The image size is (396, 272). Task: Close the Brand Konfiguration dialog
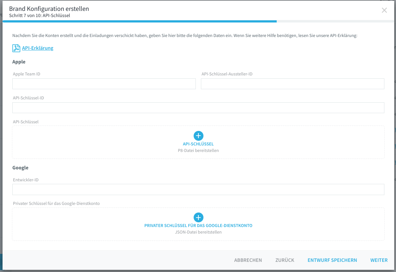(384, 10)
